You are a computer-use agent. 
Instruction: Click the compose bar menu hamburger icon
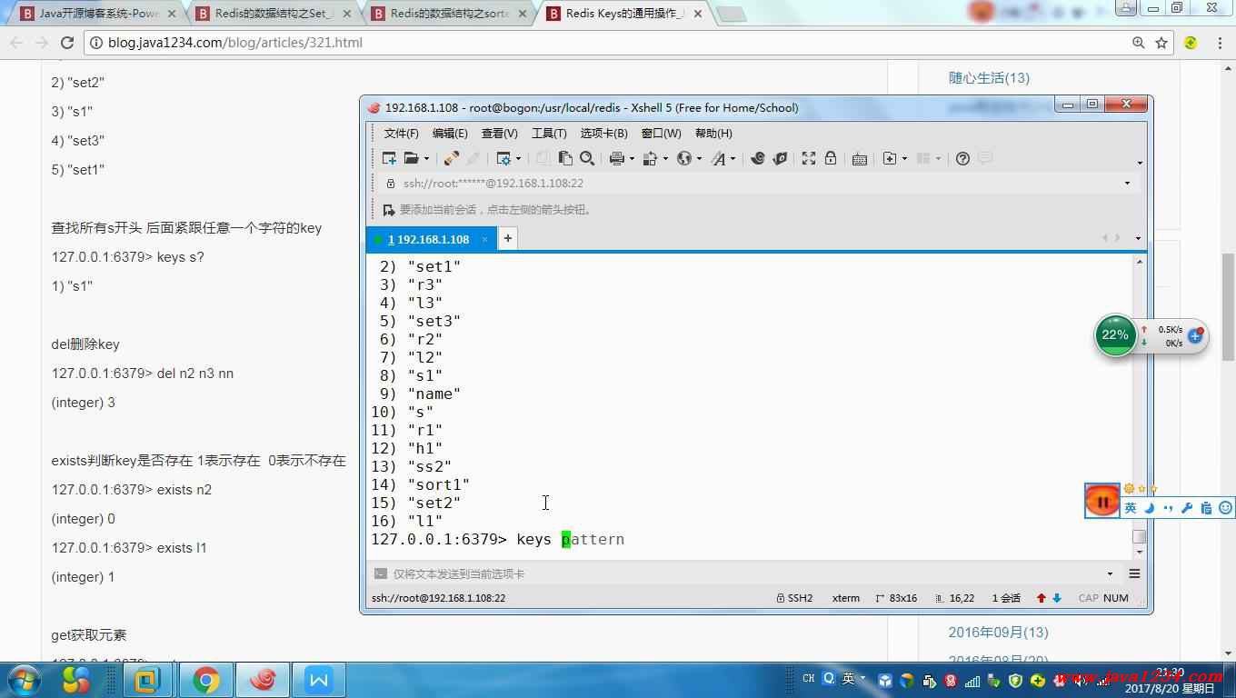click(1134, 573)
